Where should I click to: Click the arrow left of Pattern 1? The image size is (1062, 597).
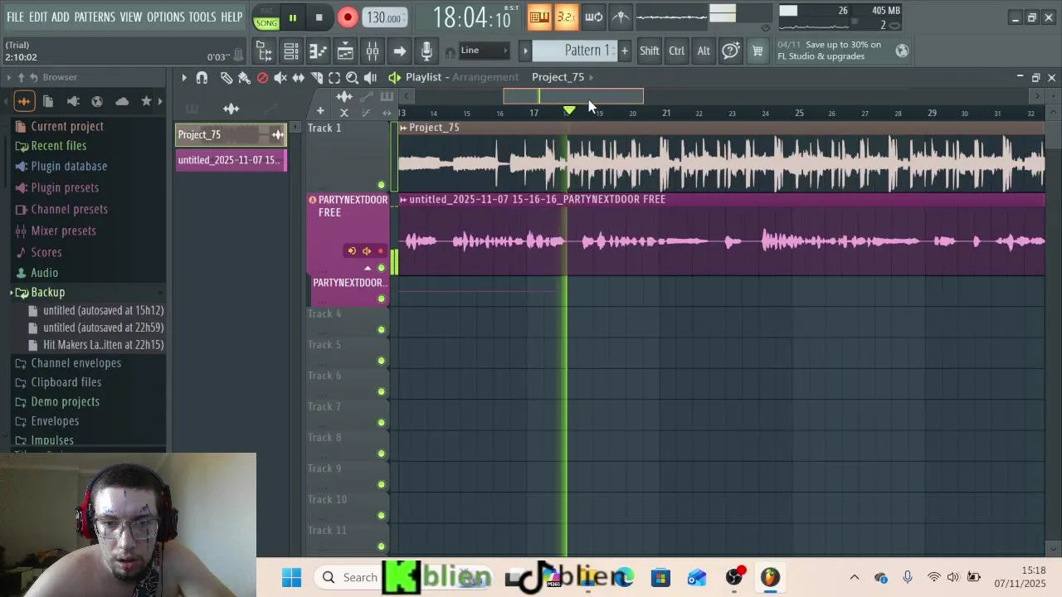click(x=525, y=51)
